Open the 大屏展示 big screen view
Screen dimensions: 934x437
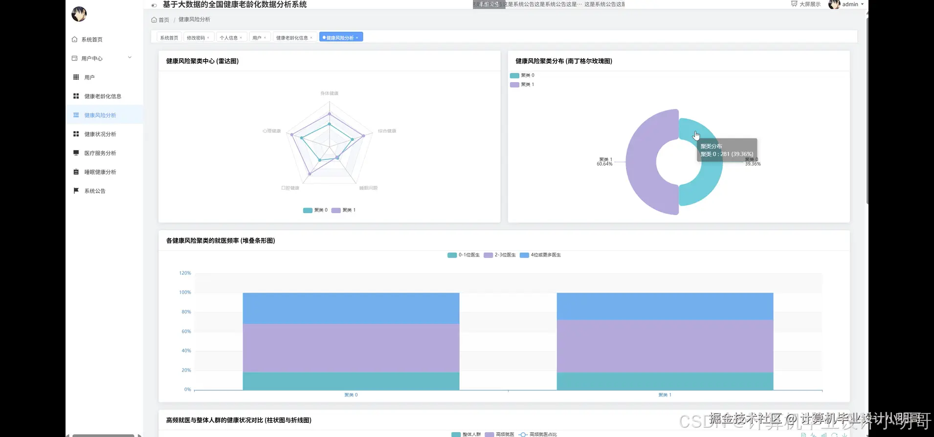click(x=806, y=4)
